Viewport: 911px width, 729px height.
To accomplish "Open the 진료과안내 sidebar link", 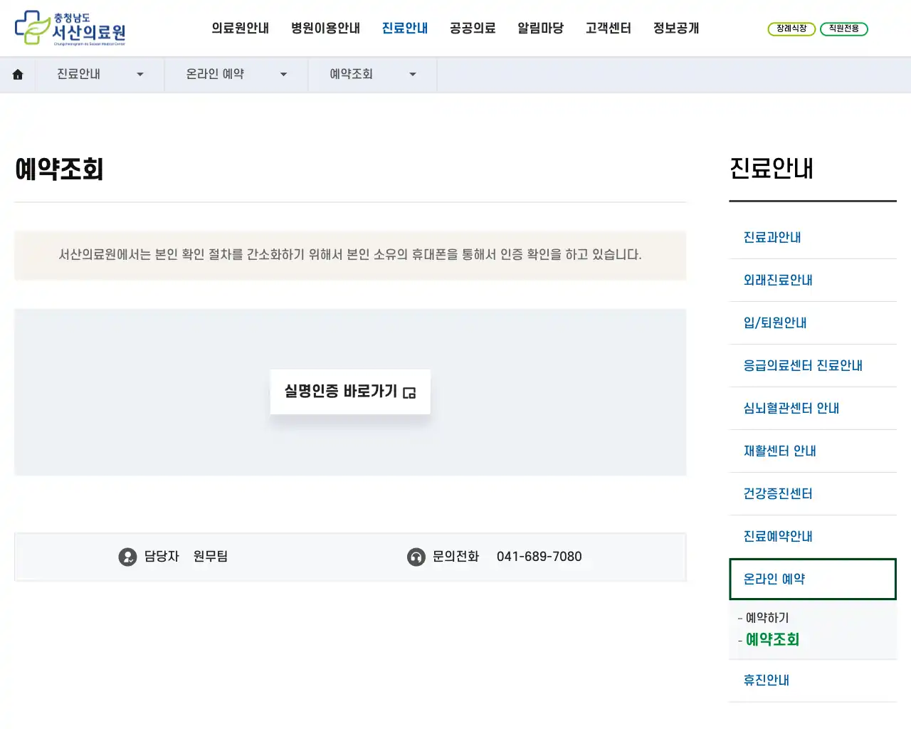I will (x=772, y=237).
